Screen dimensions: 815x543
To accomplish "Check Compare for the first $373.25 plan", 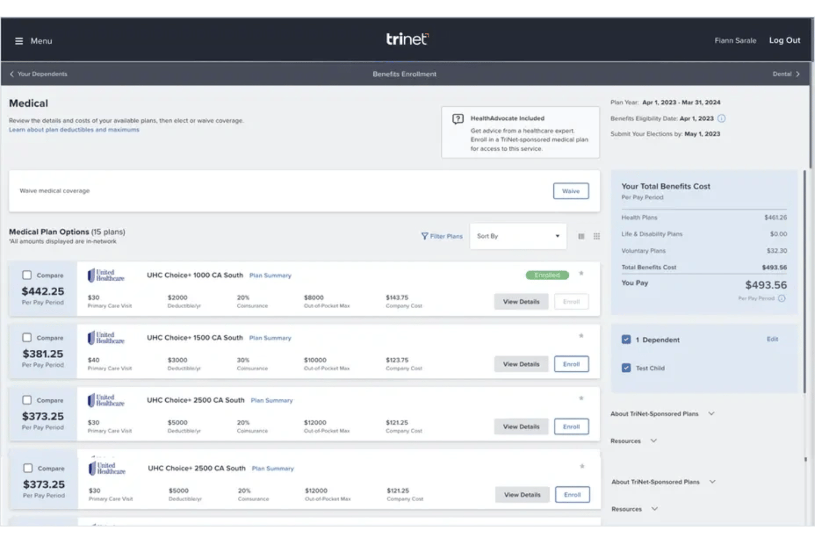I will click(x=26, y=400).
